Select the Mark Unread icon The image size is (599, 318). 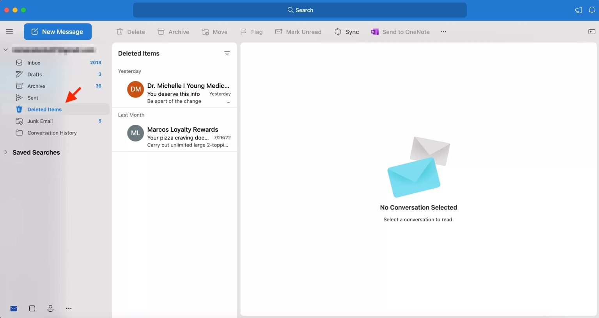(278, 32)
